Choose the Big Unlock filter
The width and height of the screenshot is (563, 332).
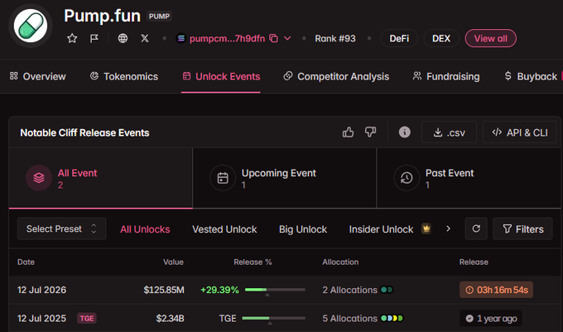click(x=303, y=229)
